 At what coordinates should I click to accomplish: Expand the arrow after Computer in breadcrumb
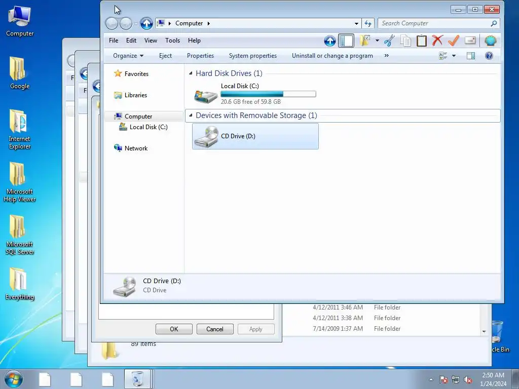tap(208, 23)
